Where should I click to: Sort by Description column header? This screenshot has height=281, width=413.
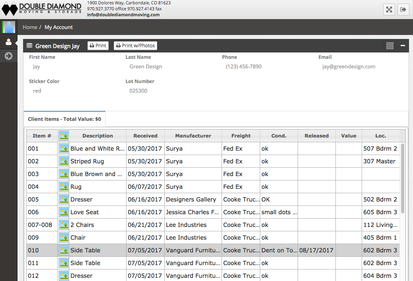[x=98, y=136]
